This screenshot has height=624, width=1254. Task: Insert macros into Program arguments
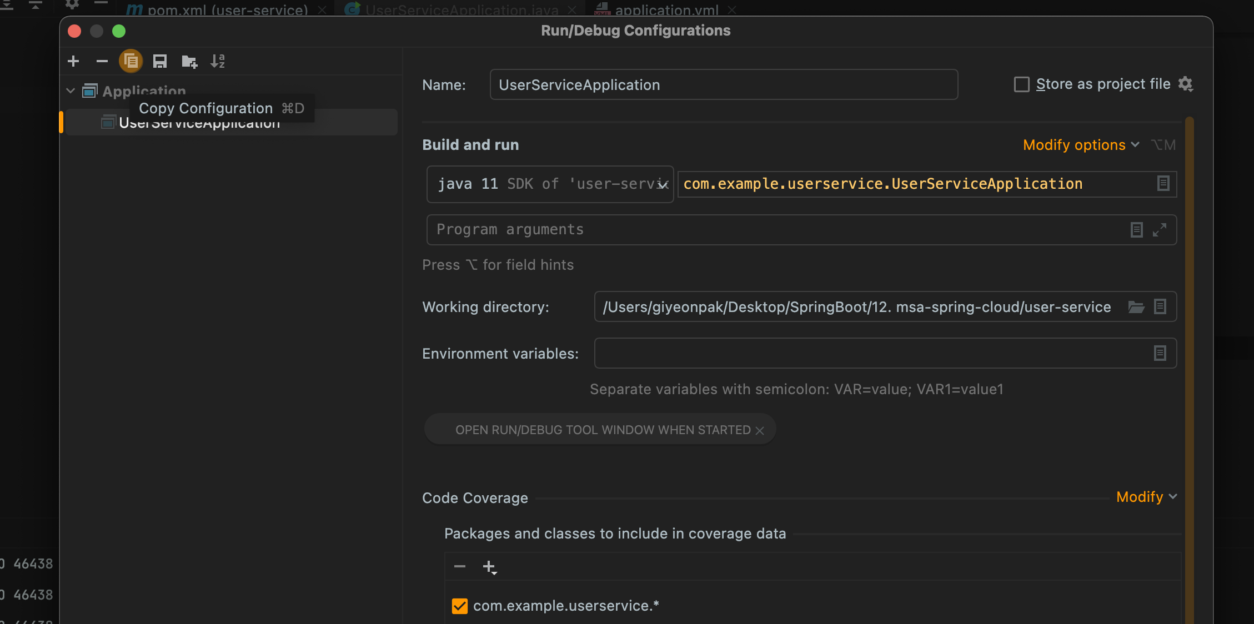1137,230
